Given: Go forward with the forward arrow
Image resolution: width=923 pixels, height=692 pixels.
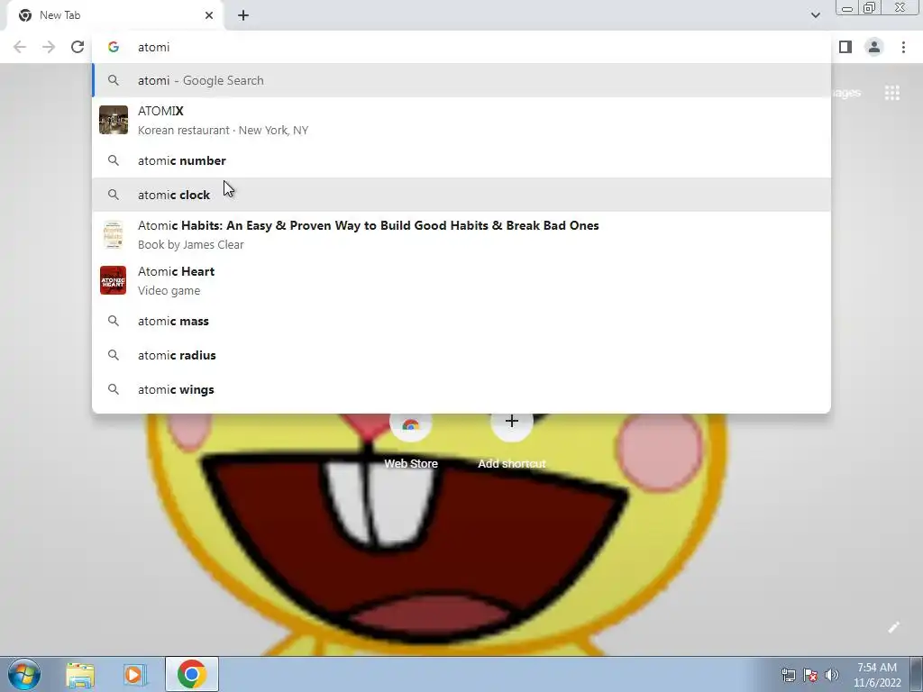Looking at the screenshot, I should (49, 47).
